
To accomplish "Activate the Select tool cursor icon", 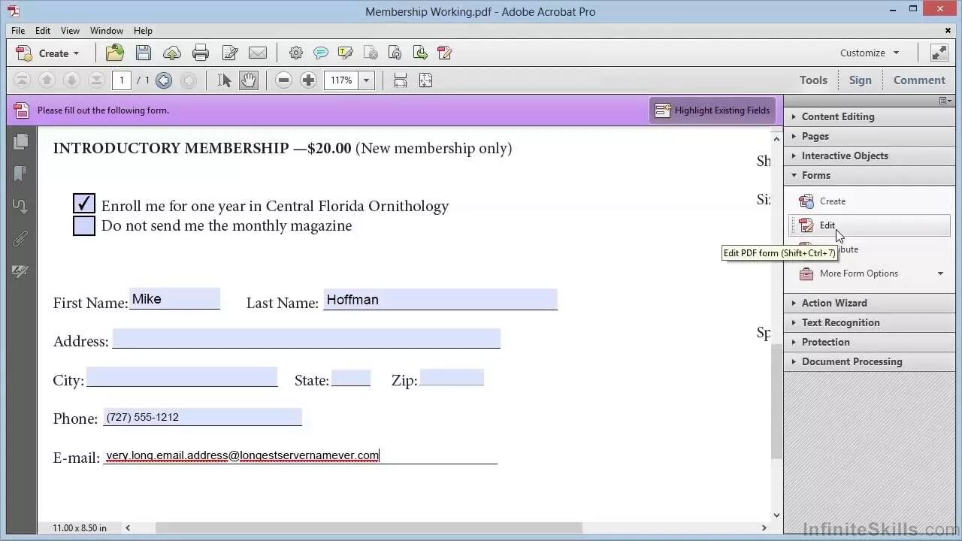I will pyautogui.click(x=224, y=80).
